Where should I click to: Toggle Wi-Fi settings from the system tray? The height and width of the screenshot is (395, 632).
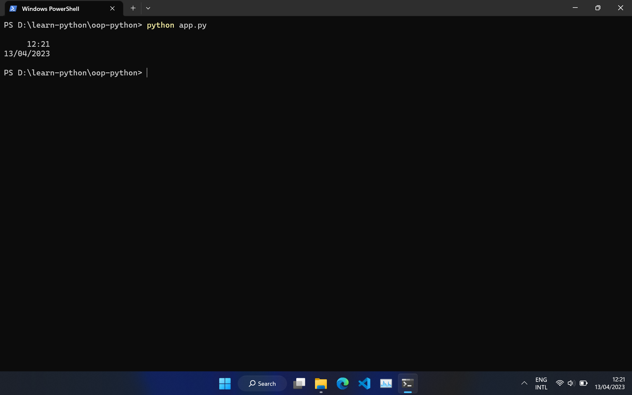point(560,383)
